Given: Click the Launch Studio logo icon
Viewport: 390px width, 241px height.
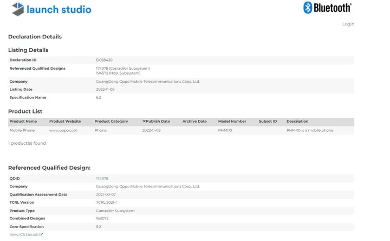Looking at the screenshot, I should (x=17, y=9).
